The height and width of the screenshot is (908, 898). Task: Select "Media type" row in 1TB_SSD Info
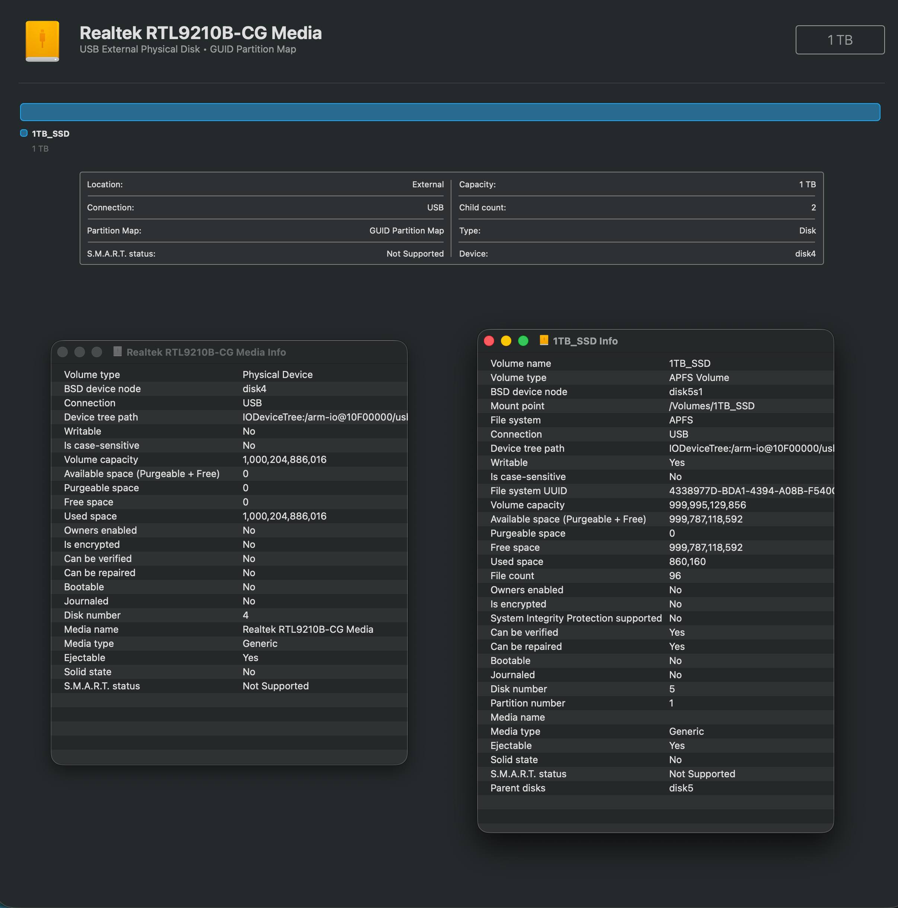coord(655,731)
